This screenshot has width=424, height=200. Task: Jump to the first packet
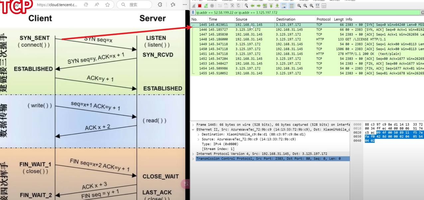[x=271, y=6]
